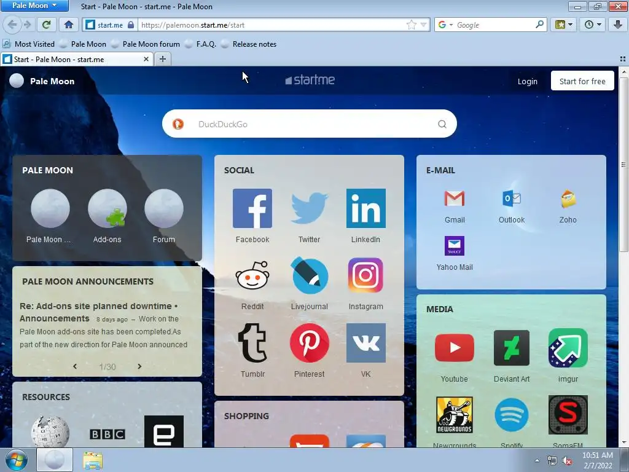Open the Tumblr icon

(x=252, y=343)
